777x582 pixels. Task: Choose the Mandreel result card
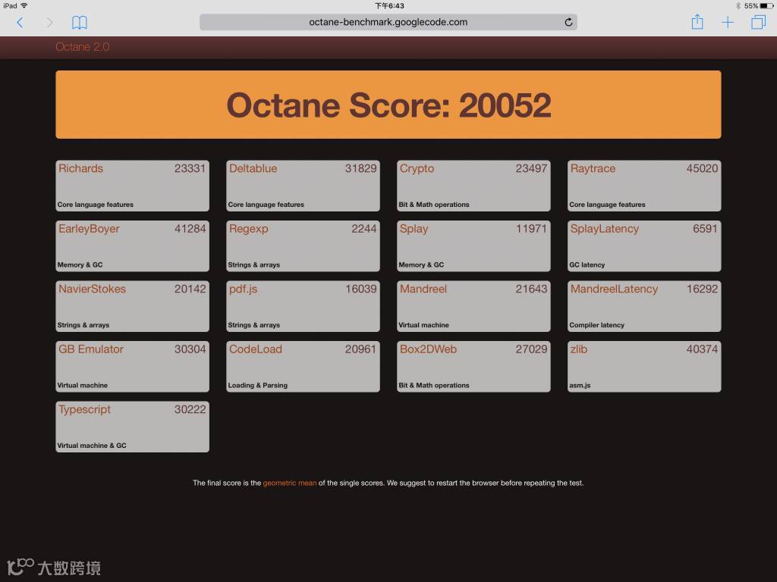click(x=473, y=306)
